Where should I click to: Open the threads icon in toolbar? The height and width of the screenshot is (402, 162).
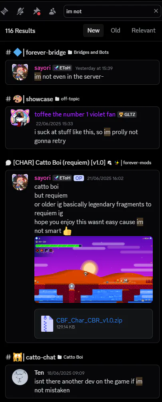tap(4, 11)
